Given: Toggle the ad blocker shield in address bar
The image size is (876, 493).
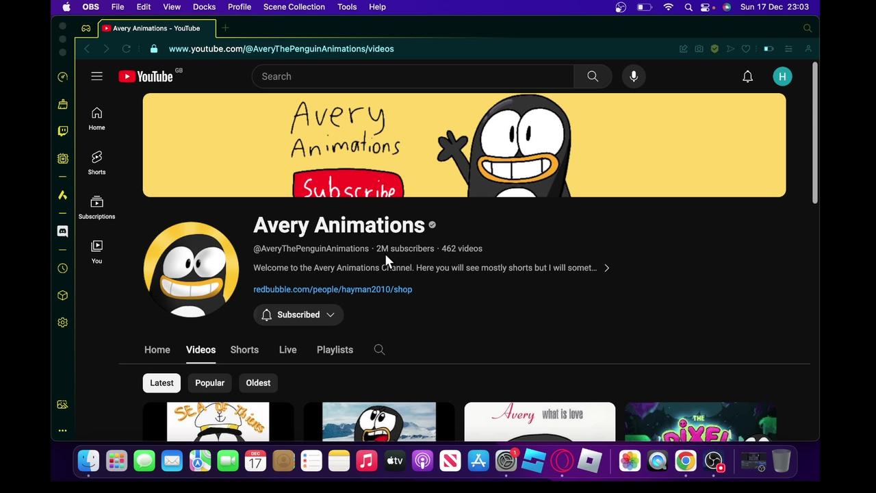Looking at the screenshot, I should click(x=714, y=49).
